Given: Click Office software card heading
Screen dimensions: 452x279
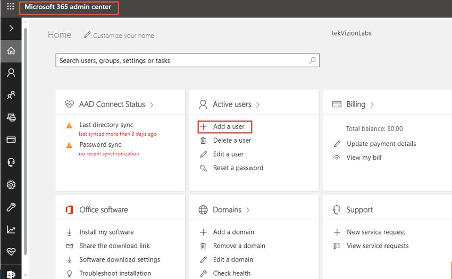Looking at the screenshot, I should pos(104,210).
